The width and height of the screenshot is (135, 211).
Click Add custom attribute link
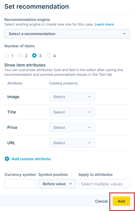point(31,159)
